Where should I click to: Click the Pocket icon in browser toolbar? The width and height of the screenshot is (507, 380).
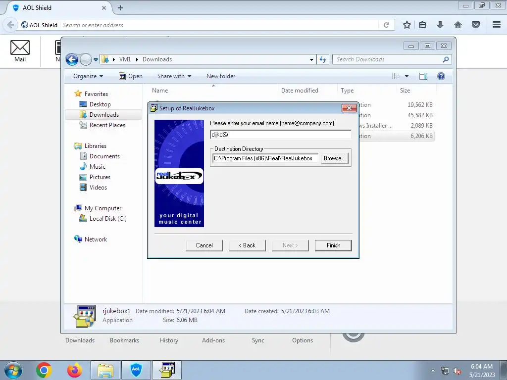tap(476, 25)
